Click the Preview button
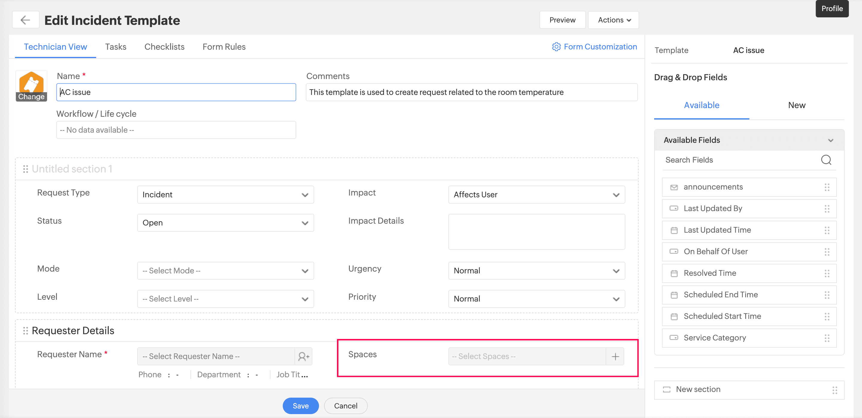This screenshot has height=418, width=862. pyautogui.click(x=562, y=20)
